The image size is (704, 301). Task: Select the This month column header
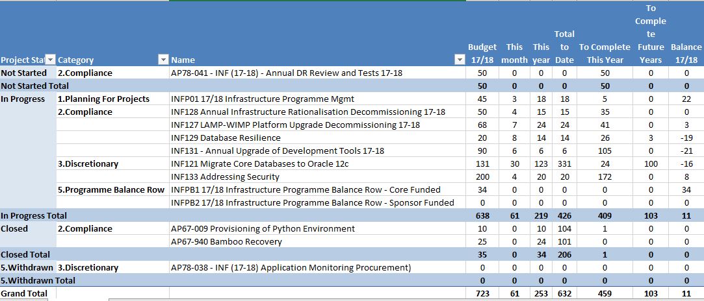(514, 53)
